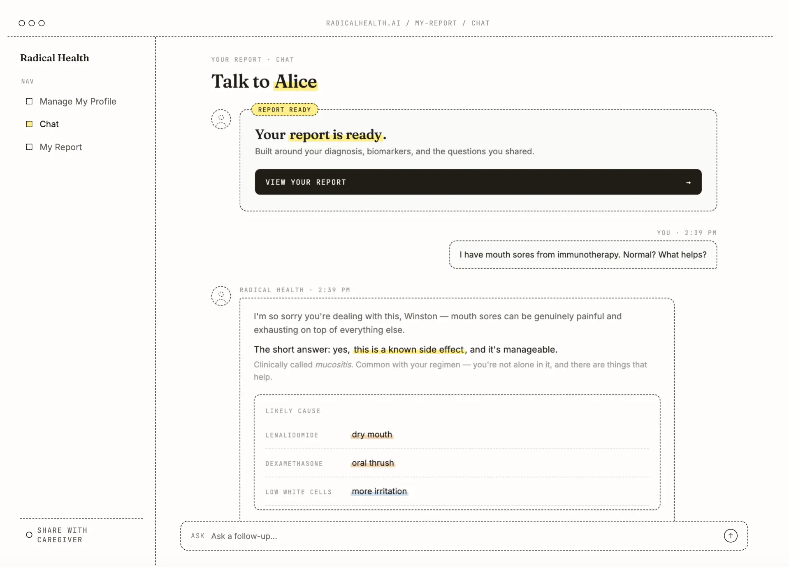Click the middle window control circle
The height and width of the screenshot is (567, 789).
32,23
